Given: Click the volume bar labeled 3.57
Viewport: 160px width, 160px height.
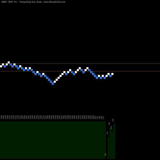Looking at the screenshot, I should [114, 141].
